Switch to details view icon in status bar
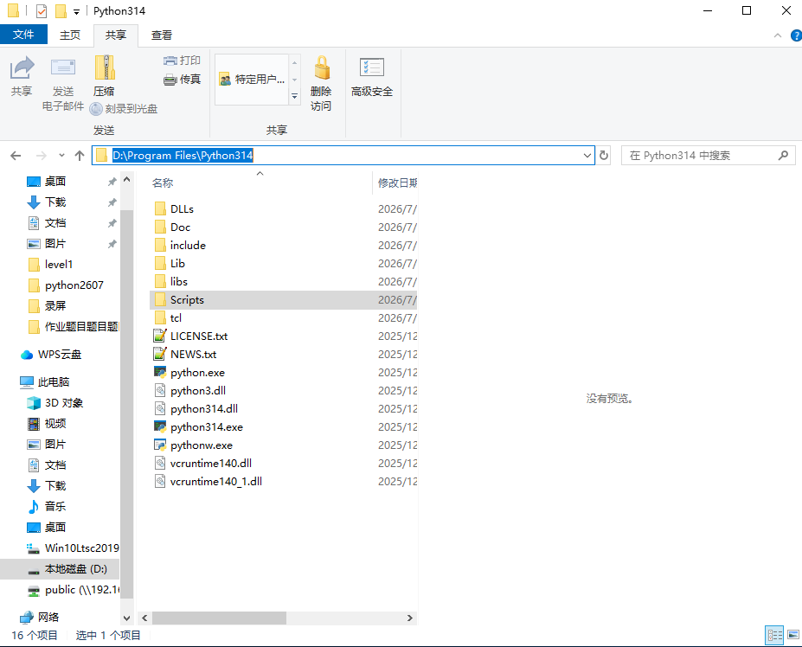Viewport: 802px width, 647px height. tap(774, 635)
